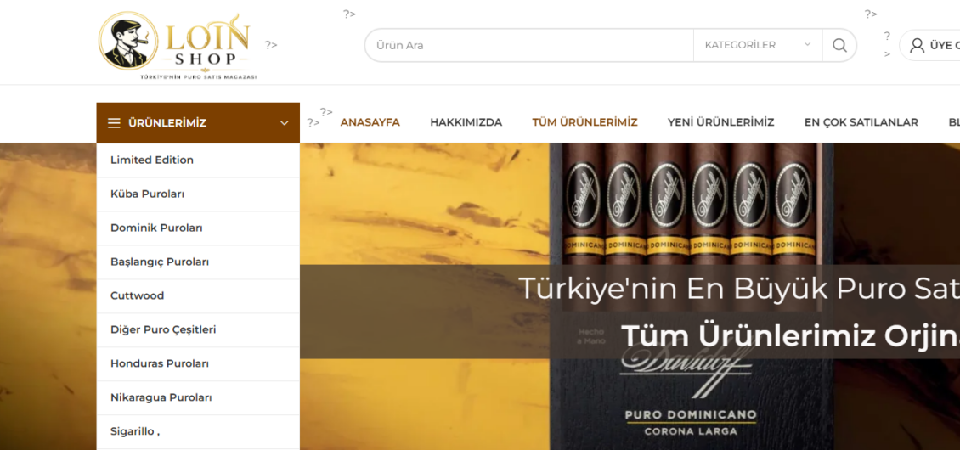Select Honduras Puroları category
Image resolution: width=960 pixels, height=450 pixels.
(x=198, y=363)
